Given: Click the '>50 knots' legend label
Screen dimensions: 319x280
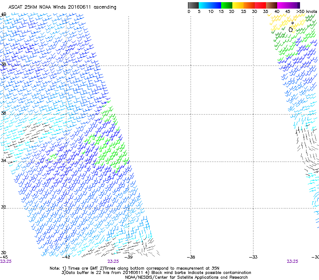Looking at the screenshot, I should coord(306,12).
